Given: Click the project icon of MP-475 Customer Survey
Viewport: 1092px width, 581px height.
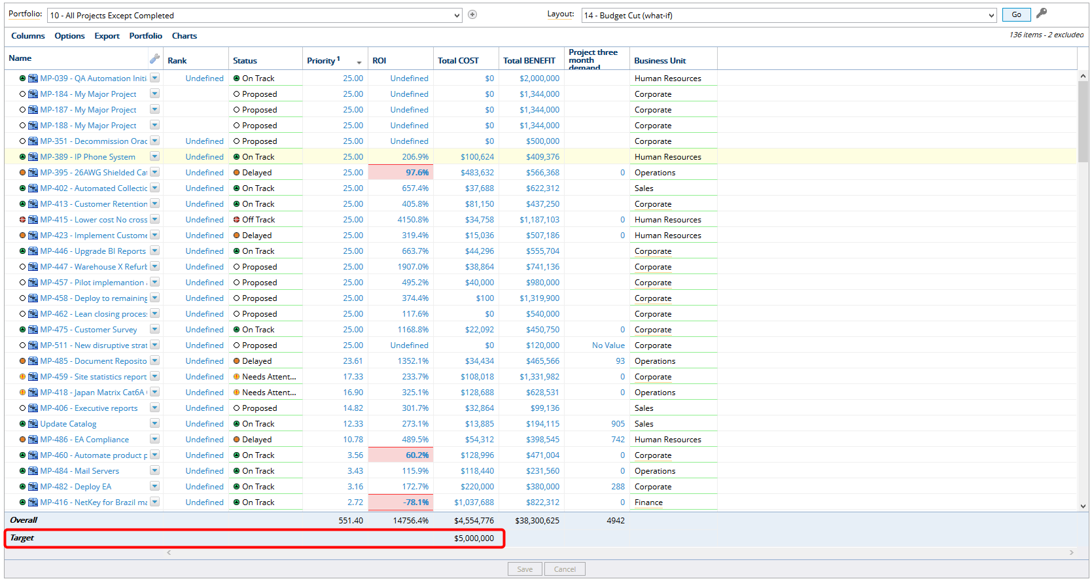Looking at the screenshot, I should pos(33,330).
